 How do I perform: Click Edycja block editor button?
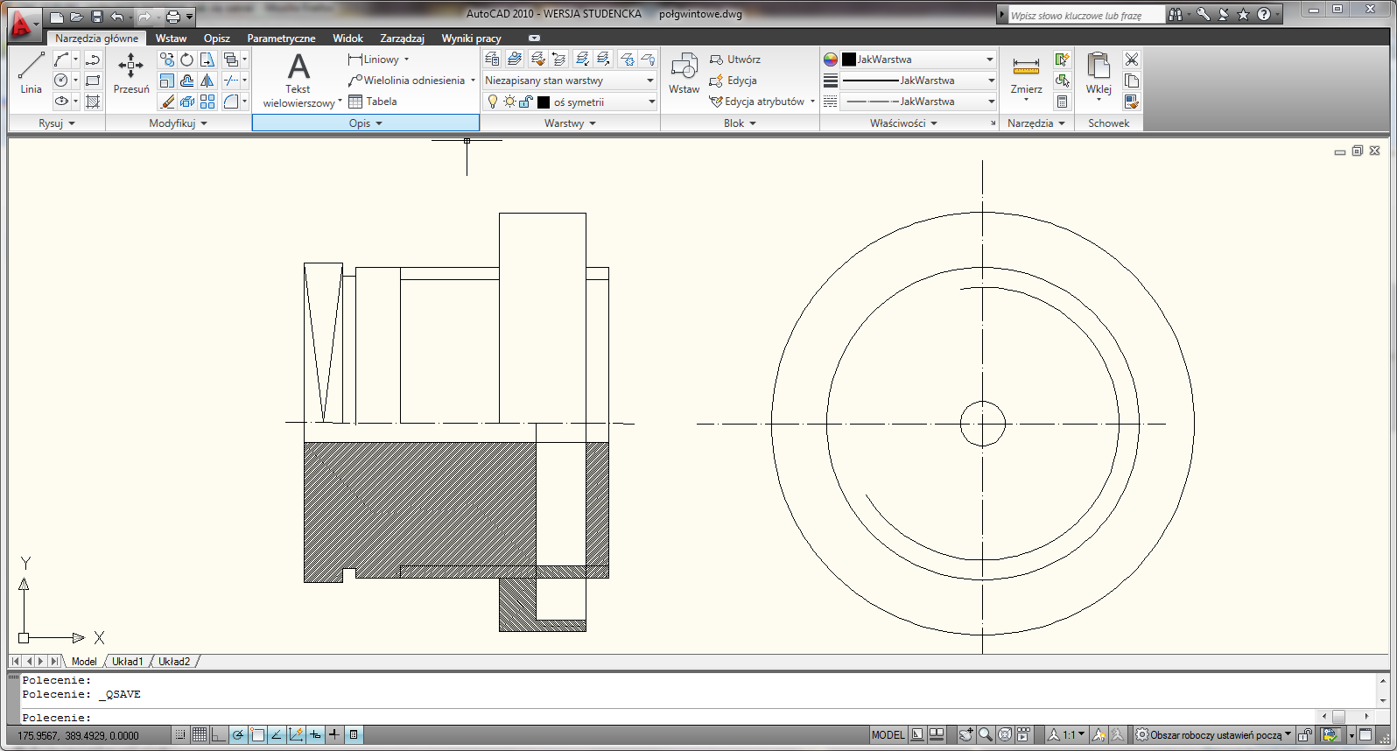[733, 81]
